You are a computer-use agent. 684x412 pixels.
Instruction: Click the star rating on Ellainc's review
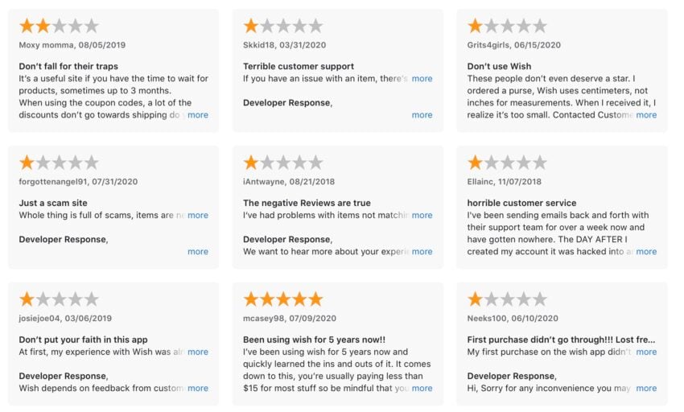pyautogui.click(x=507, y=163)
